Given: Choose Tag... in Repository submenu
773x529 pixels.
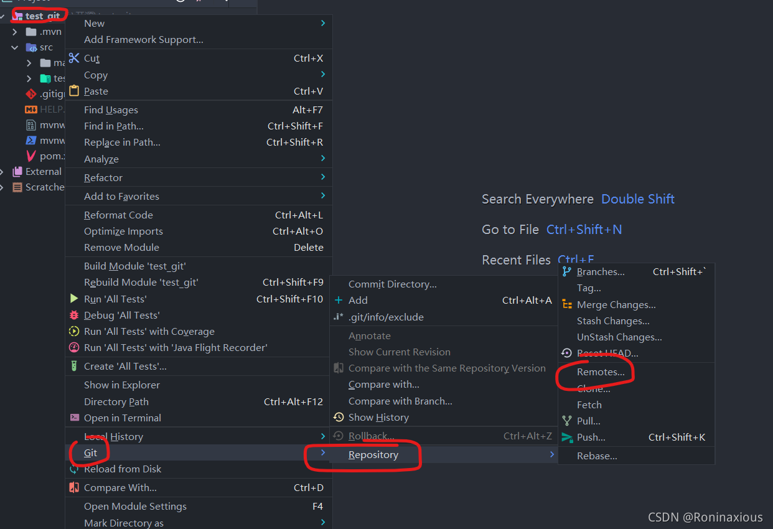Looking at the screenshot, I should click(636, 288).
